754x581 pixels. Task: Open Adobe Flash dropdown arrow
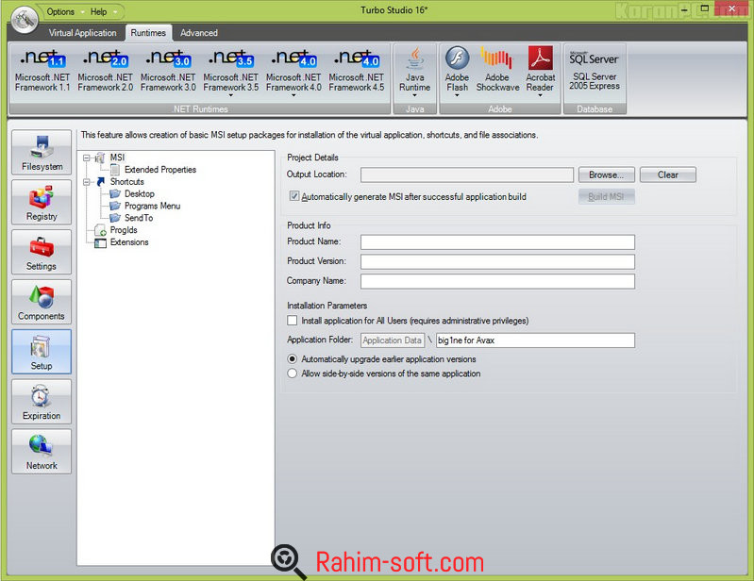(457, 95)
